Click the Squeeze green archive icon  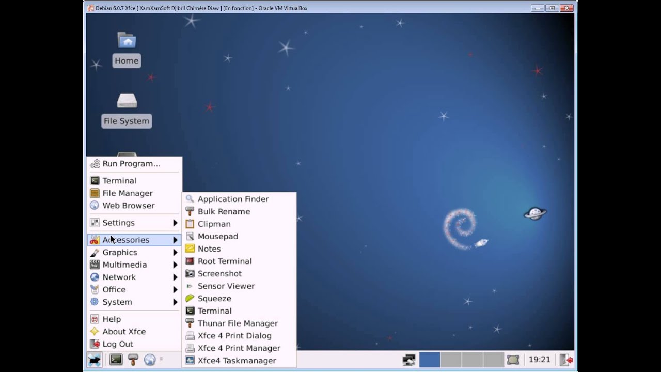tap(190, 298)
